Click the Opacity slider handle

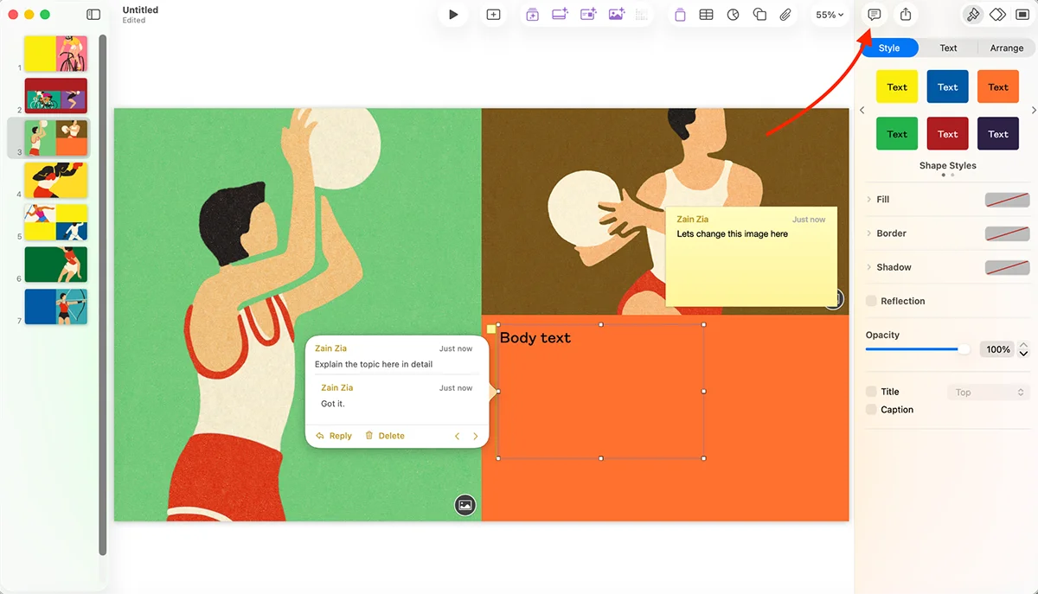point(964,349)
